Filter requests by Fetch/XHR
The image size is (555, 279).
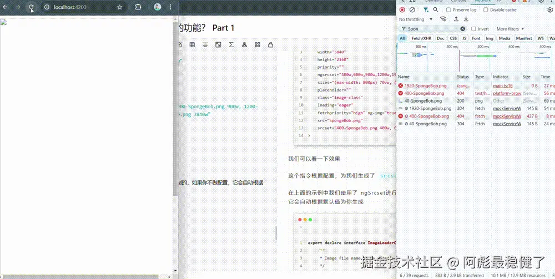tap(422, 38)
